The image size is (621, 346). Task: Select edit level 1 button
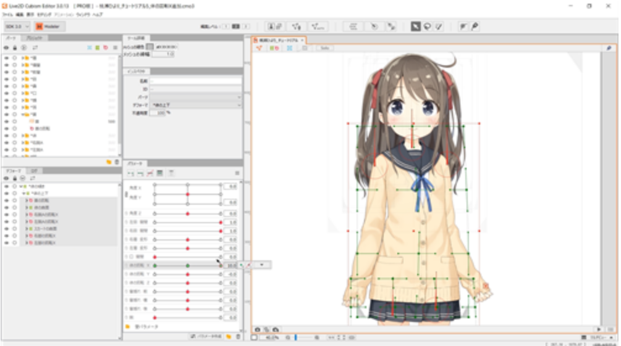[226, 27]
